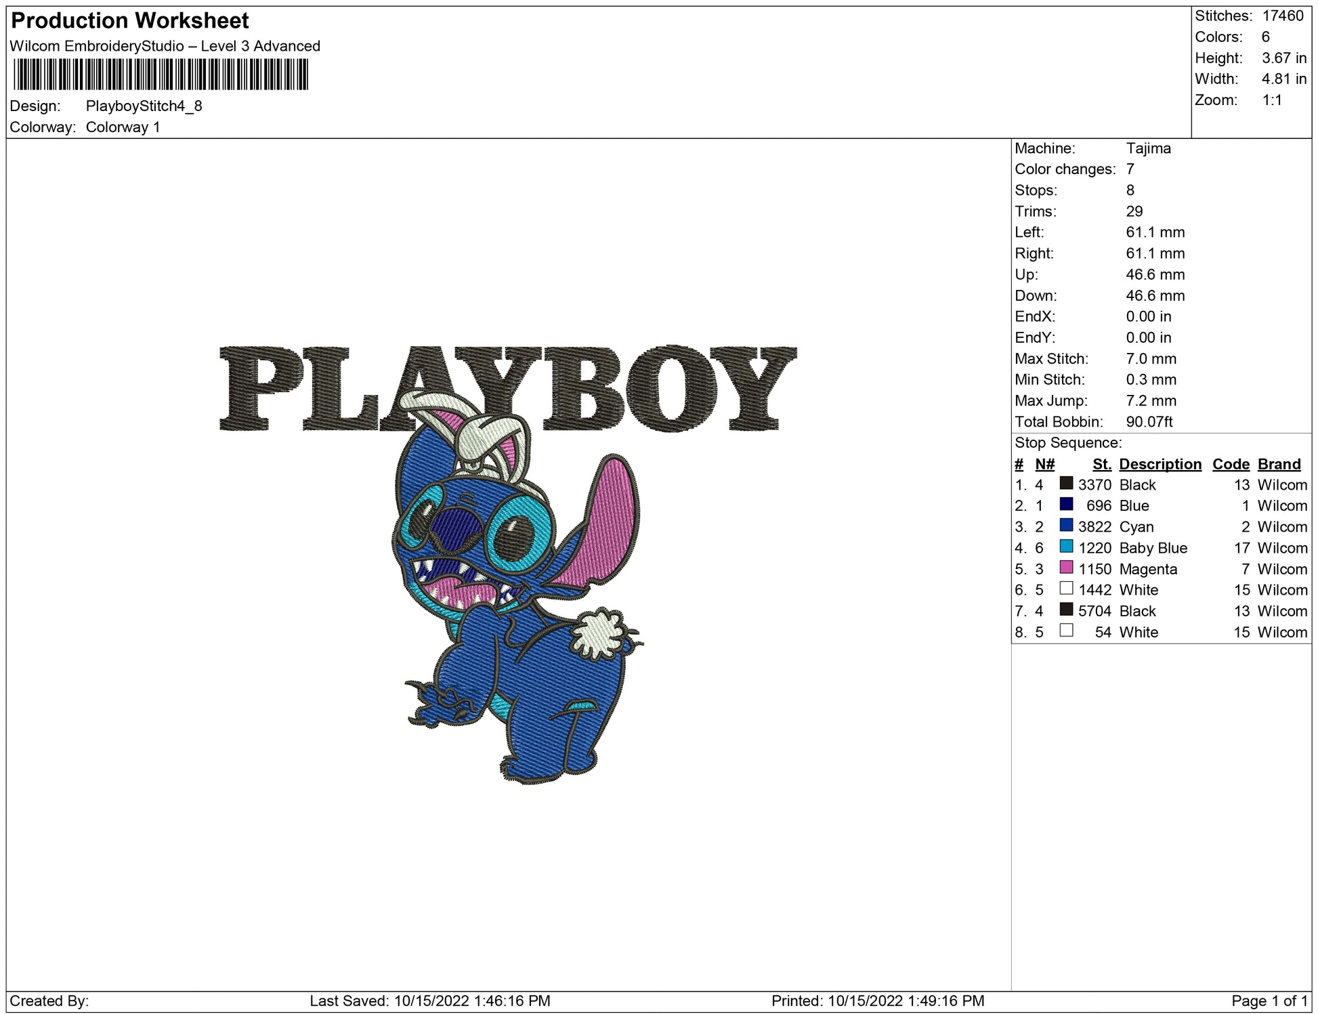Click the St. column header
The width and height of the screenshot is (1318, 1014).
click(x=1101, y=464)
